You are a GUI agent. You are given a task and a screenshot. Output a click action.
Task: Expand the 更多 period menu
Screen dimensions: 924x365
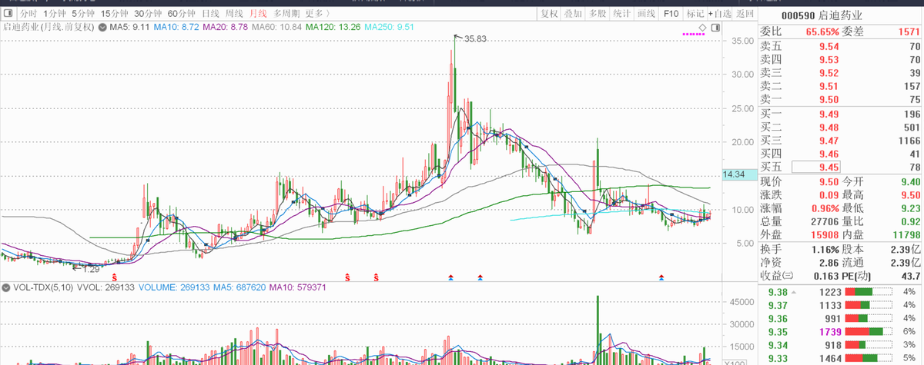click(x=316, y=14)
